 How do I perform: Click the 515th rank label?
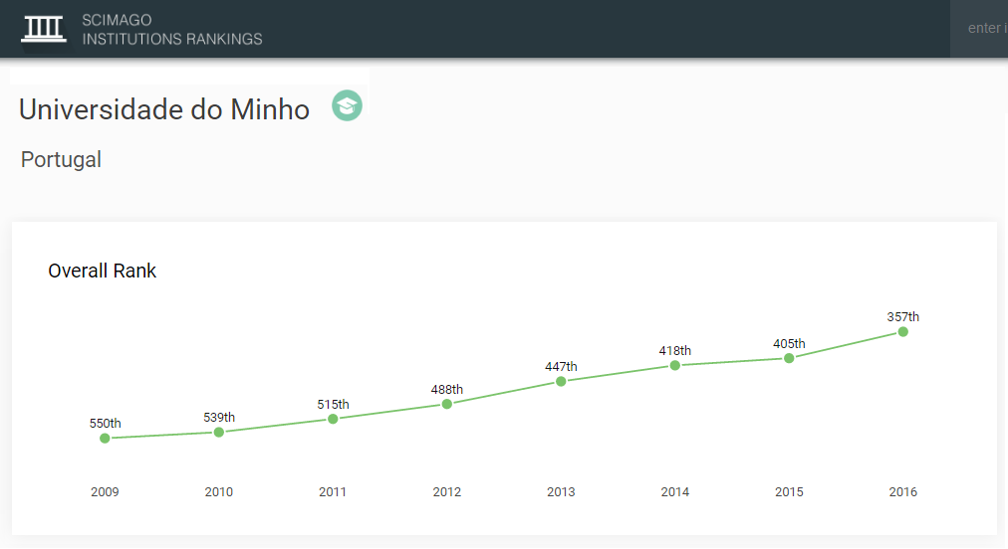pyautogui.click(x=333, y=405)
